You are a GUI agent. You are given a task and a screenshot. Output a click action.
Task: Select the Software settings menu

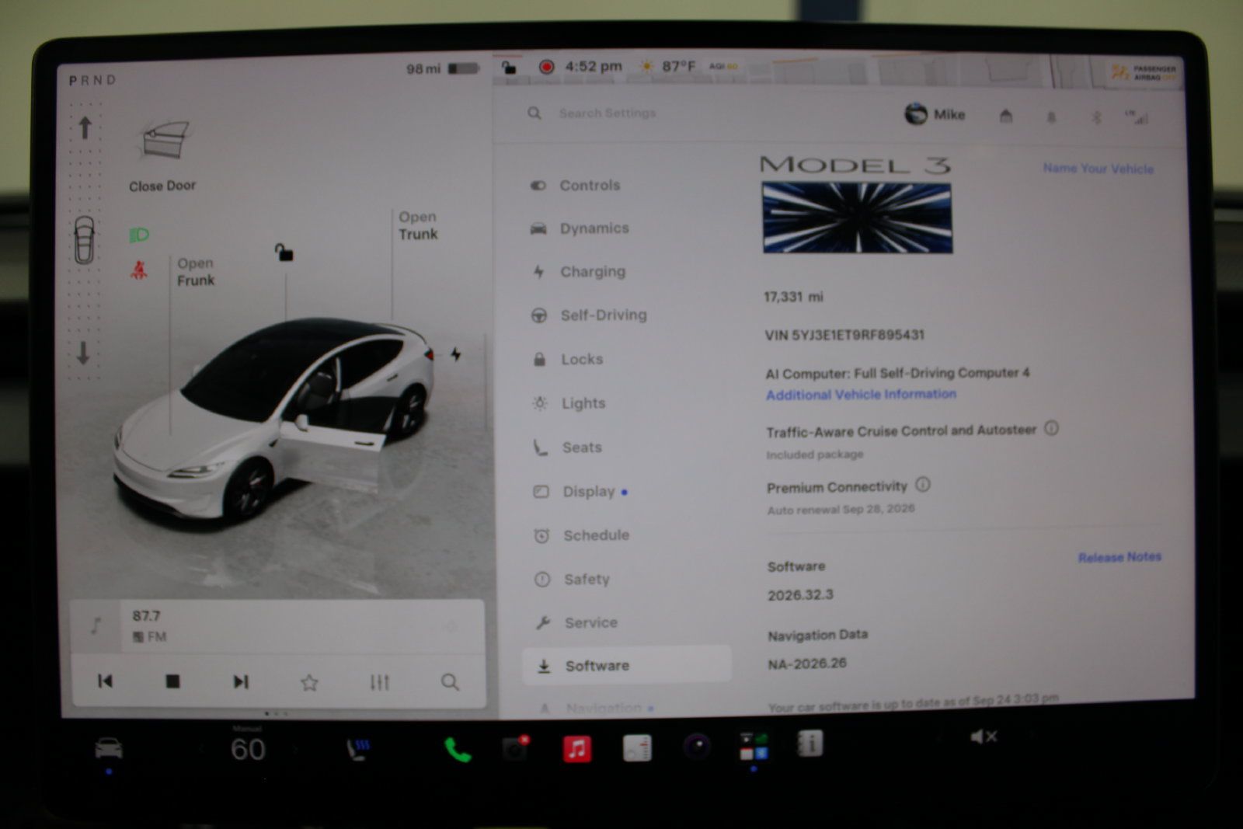pyautogui.click(x=627, y=666)
